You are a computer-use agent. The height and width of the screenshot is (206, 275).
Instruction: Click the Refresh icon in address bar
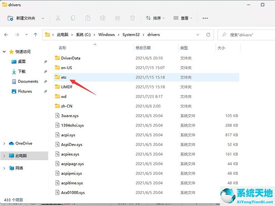click(208, 35)
